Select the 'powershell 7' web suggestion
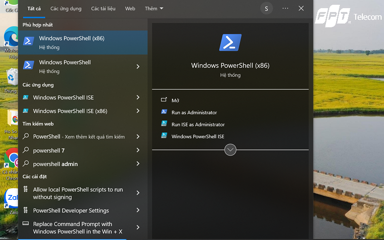Screen dimensions: 384x240 point(83,150)
